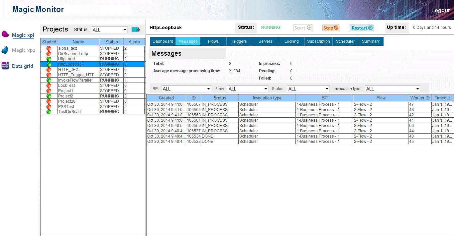Viewport: 454px width, 236px height.
Task: Select the LockTest project name
Action: pyautogui.click(x=66, y=86)
